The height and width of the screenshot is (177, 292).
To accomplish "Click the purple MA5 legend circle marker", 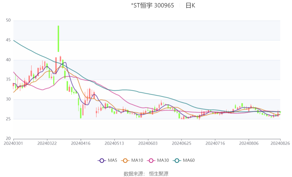I will [x=102, y=161].
